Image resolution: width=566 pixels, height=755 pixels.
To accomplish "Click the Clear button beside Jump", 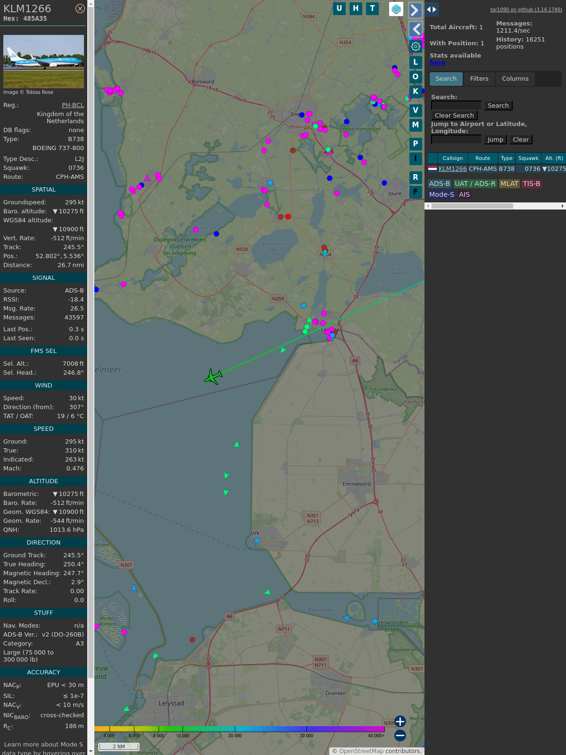I will (x=521, y=140).
